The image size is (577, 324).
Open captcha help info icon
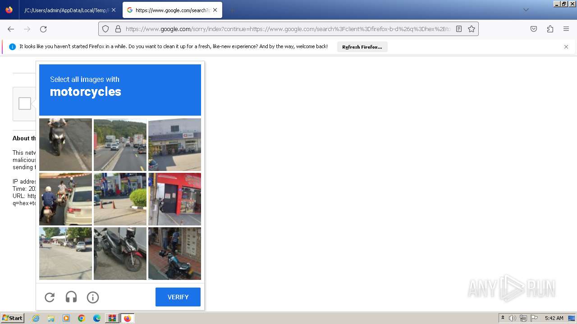(x=93, y=297)
